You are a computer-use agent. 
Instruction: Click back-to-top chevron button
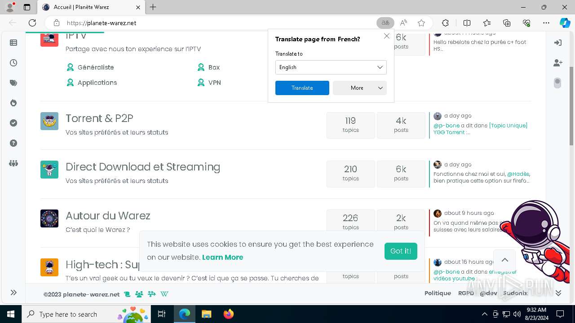click(x=504, y=260)
